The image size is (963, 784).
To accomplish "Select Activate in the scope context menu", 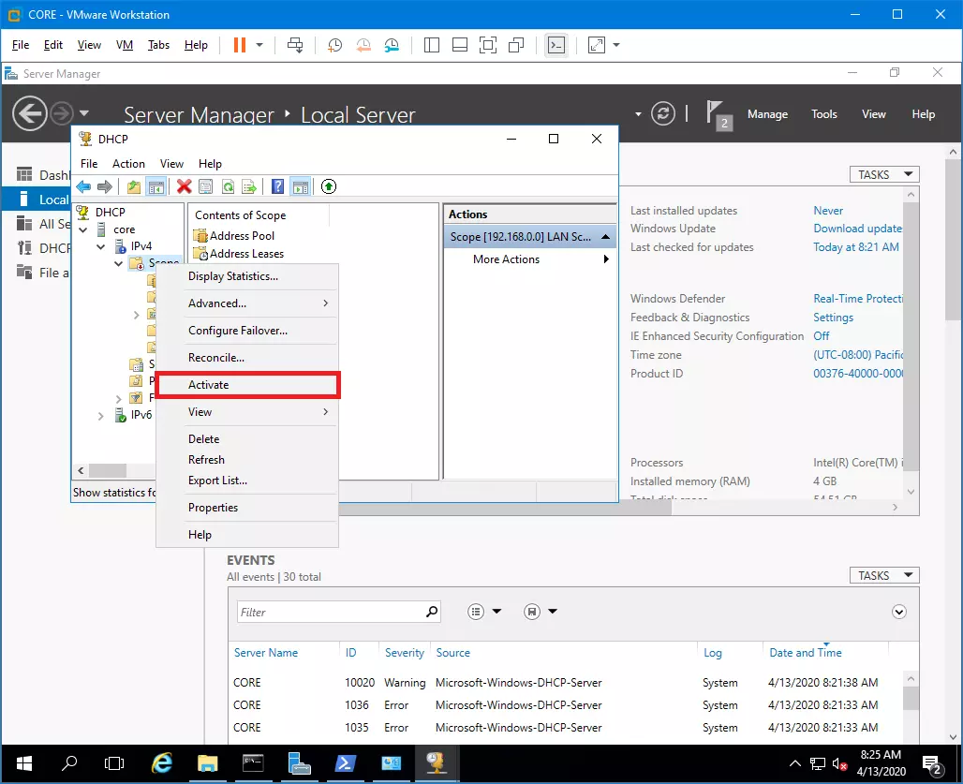I will coord(247,385).
